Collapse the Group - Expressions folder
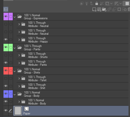This screenshot has height=117, width=130. click(15, 17)
